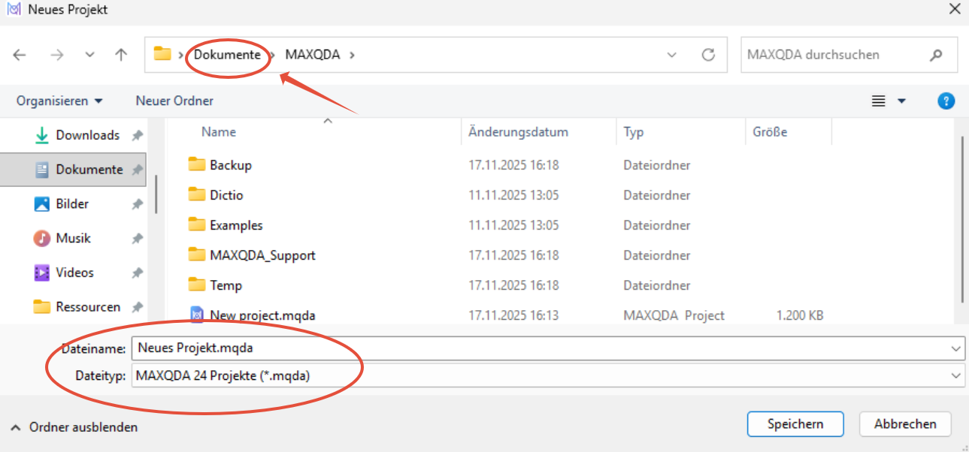969x452 pixels.
Task: Collapse folders with Ordner ausblenden
Action: point(74,427)
